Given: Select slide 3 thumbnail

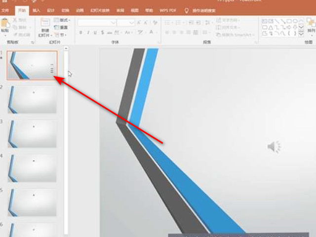Looking at the screenshot, I should click(x=33, y=134).
